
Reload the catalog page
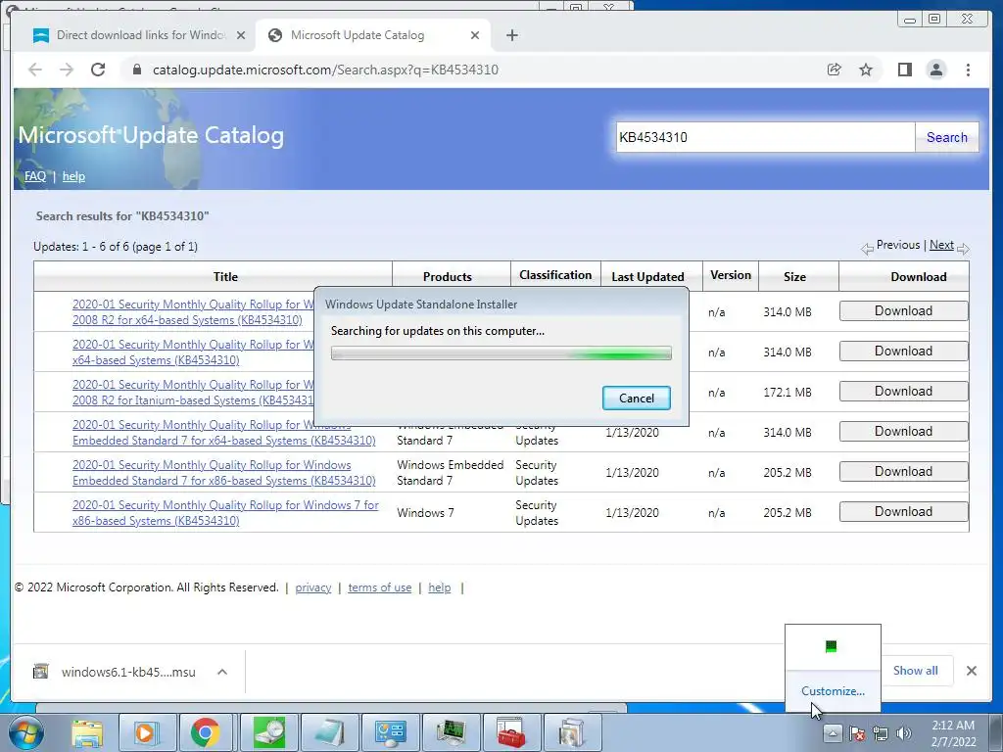pos(98,70)
